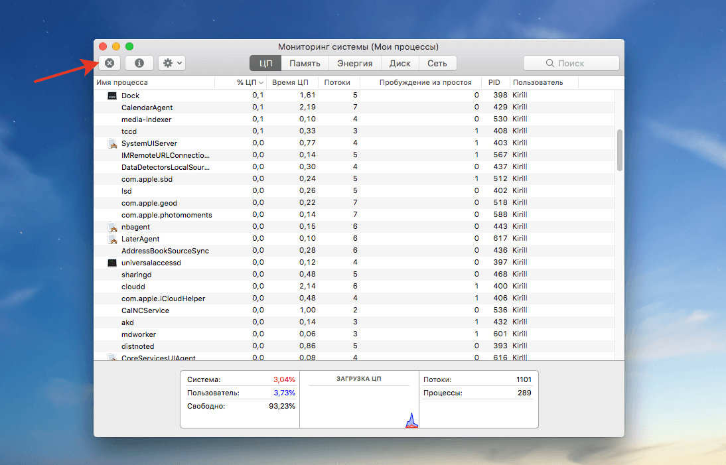The width and height of the screenshot is (726, 465).
Task: Switch to the Энергия tab
Action: point(354,63)
